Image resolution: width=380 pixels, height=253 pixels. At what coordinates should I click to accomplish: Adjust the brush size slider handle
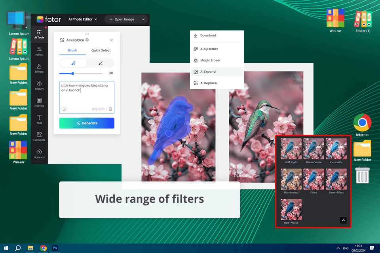72,74
